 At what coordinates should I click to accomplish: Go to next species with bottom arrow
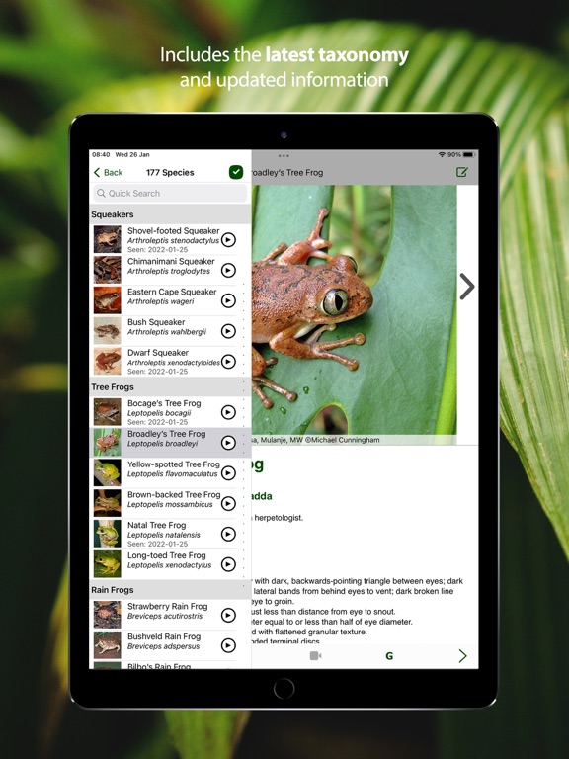tap(463, 656)
